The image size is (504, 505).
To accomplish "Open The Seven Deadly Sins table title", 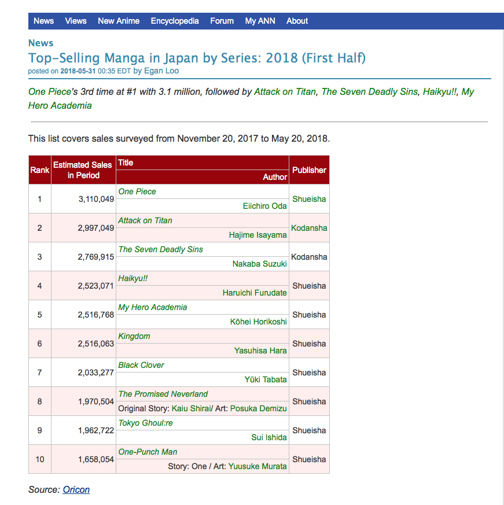I will [x=160, y=249].
